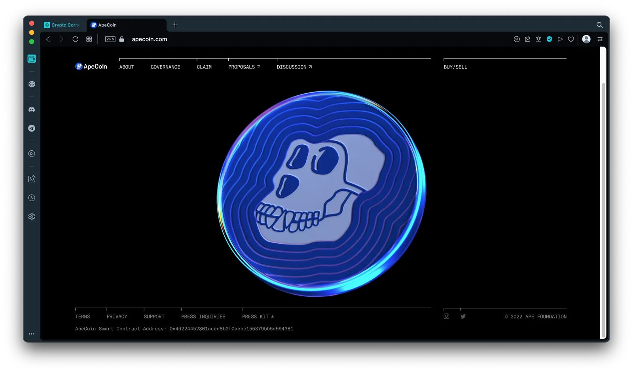Open the notes edit sidebar icon
This screenshot has width=633, height=373.
[32, 179]
